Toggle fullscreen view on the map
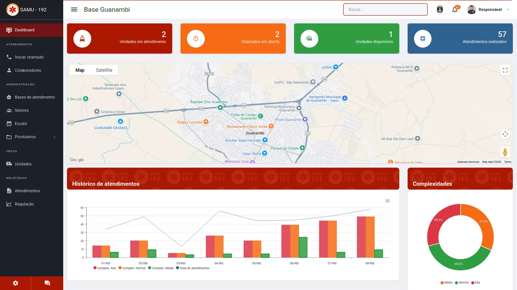517x290 pixels. (x=505, y=70)
